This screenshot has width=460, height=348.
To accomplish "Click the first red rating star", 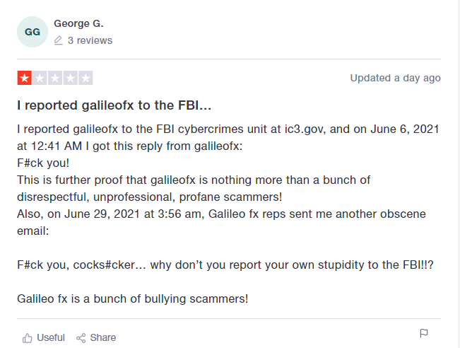I will [24, 78].
